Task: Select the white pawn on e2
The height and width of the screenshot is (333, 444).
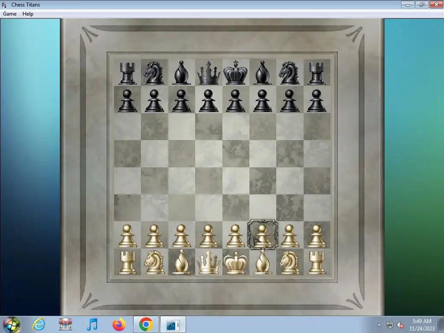Action: pos(235,235)
